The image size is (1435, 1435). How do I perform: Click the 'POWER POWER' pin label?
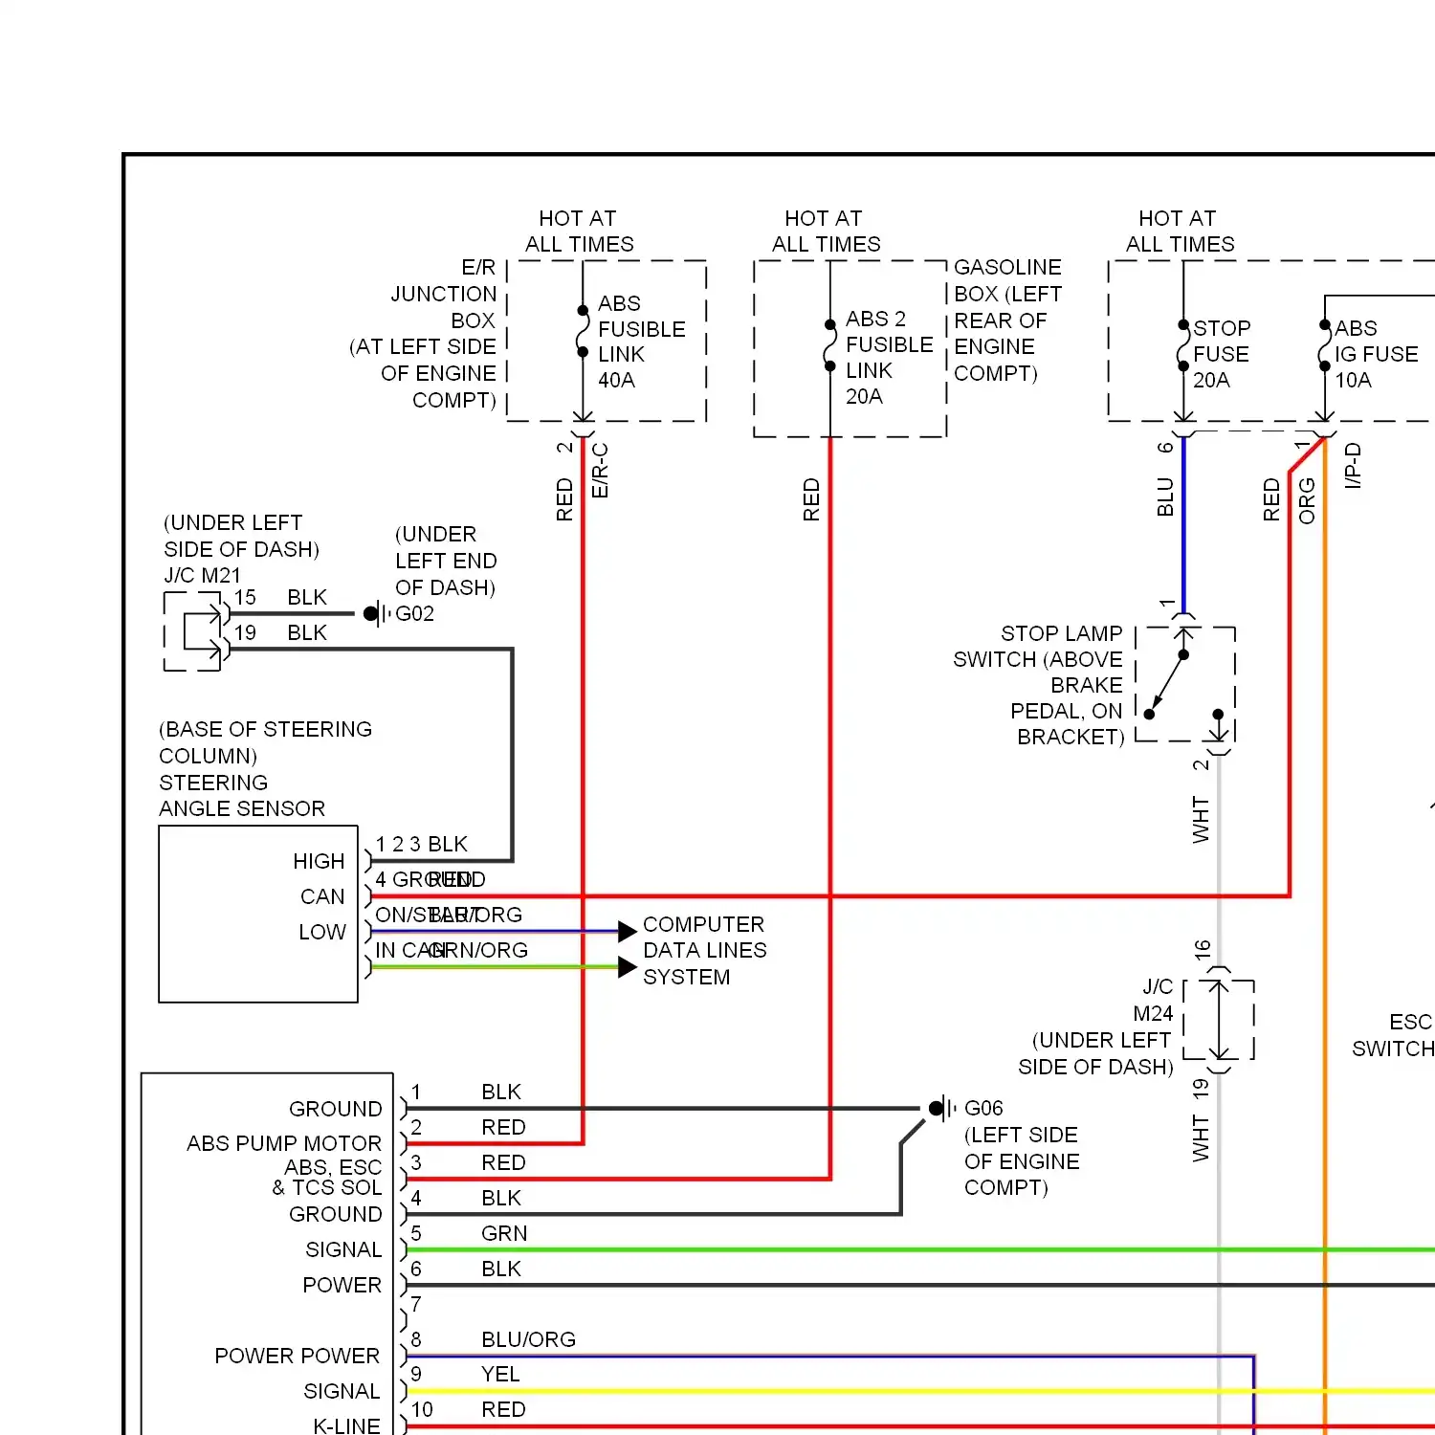point(297,1356)
